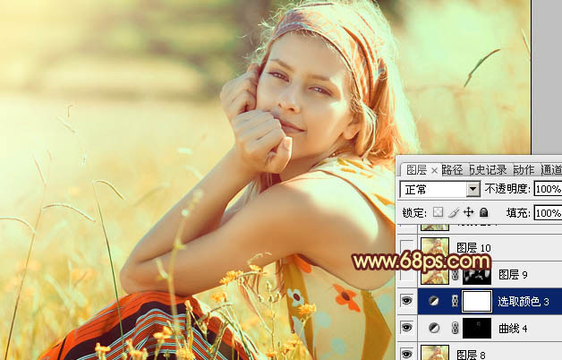Click mask link icon on 图层 9 layer

coord(455,275)
